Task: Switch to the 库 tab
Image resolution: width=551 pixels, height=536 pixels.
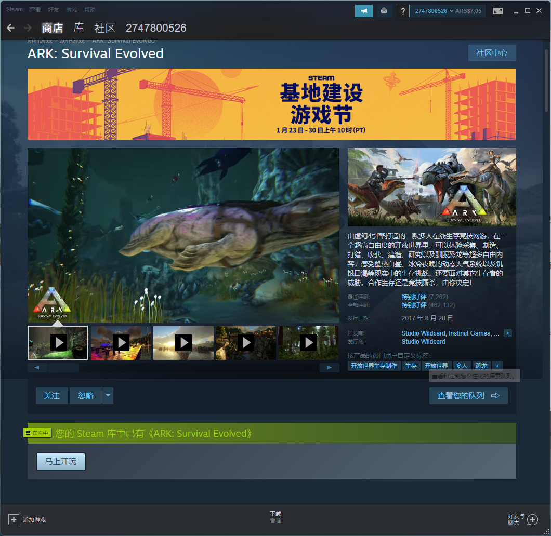Action: click(x=78, y=28)
